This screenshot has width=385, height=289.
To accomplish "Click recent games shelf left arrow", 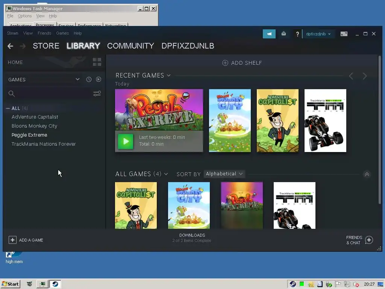I will pyautogui.click(x=351, y=76).
